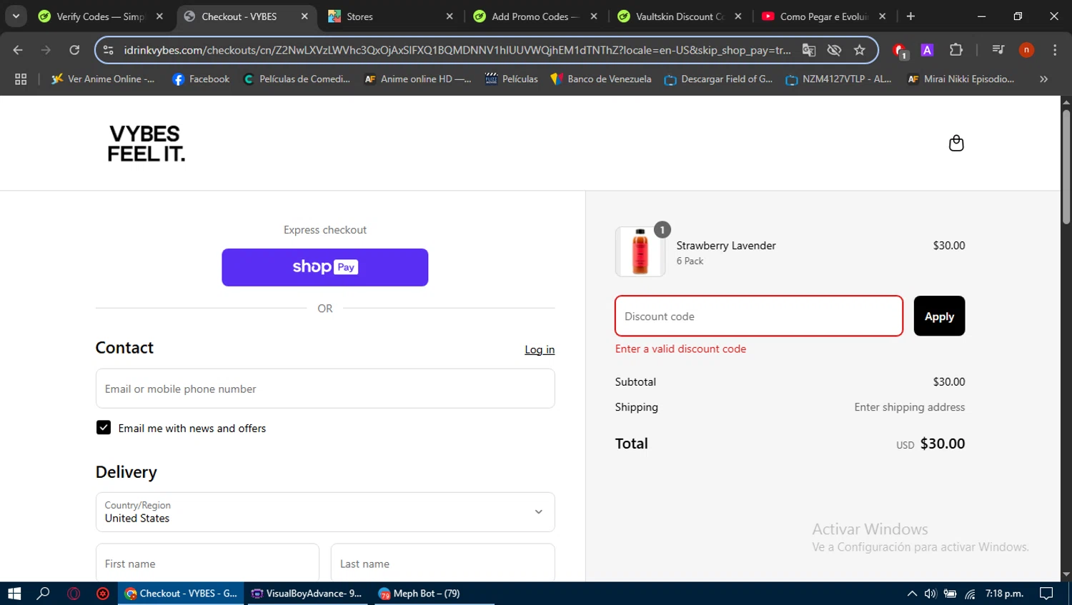Screen dimensions: 1072x605
Task: Click the Email or mobile phone number field
Action: click(325, 389)
